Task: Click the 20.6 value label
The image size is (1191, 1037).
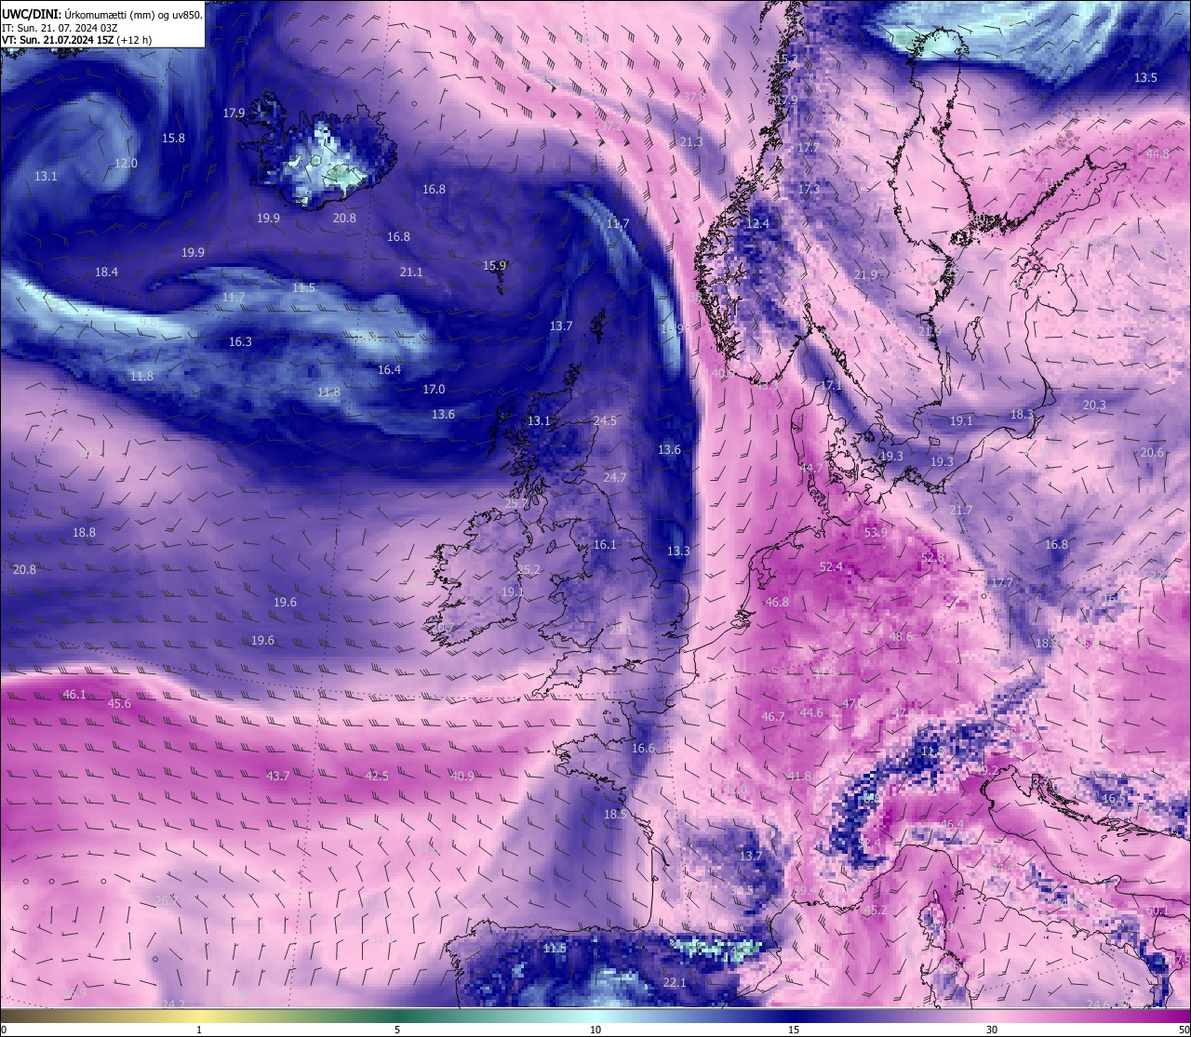Action: click(x=1152, y=452)
